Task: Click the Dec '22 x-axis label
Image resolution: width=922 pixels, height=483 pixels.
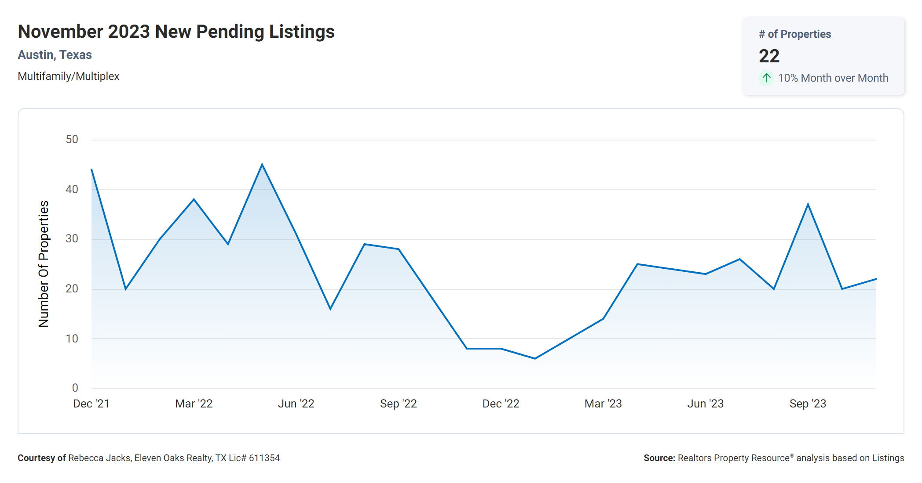Action: (x=501, y=404)
